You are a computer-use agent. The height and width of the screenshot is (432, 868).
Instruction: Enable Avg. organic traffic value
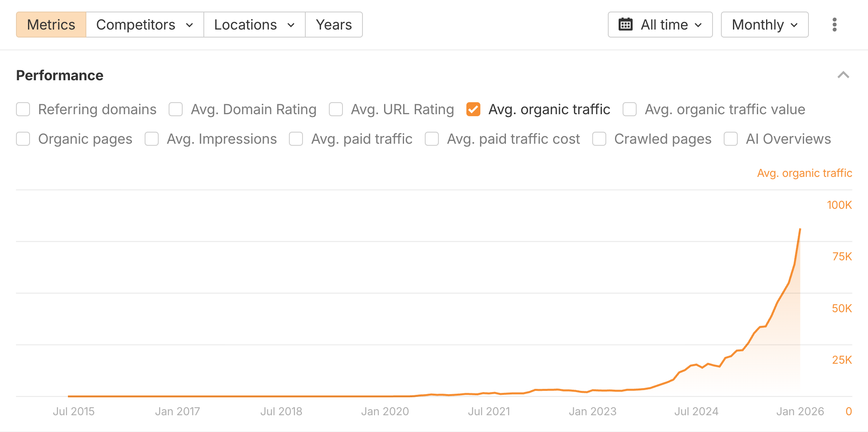coord(629,109)
